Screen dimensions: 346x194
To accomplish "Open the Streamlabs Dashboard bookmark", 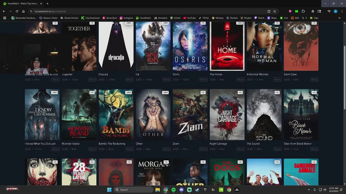I will 24,18.
